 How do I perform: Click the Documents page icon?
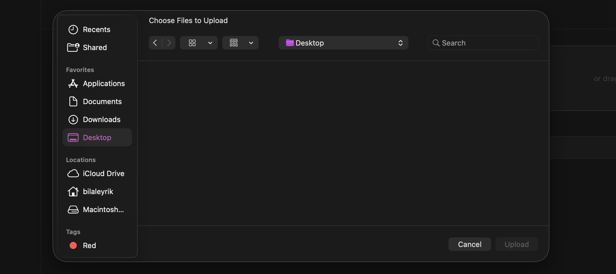pos(73,101)
